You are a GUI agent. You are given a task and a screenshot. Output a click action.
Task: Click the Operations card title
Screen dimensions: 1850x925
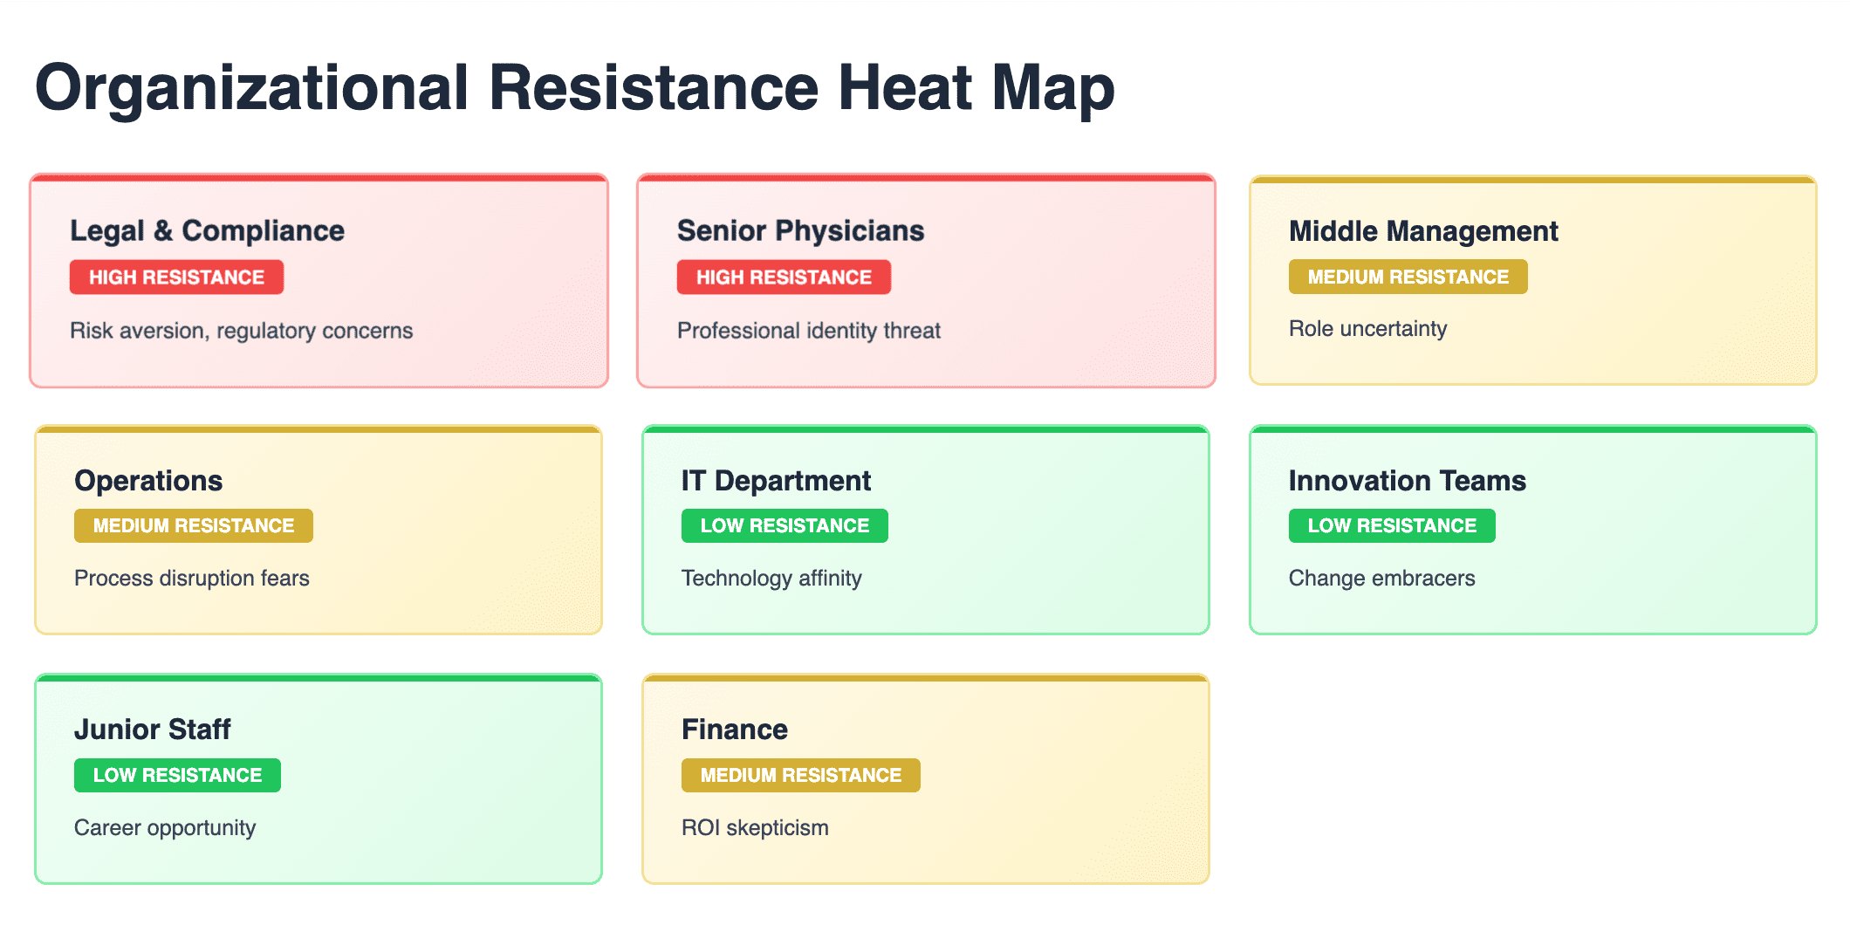(148, 481)
